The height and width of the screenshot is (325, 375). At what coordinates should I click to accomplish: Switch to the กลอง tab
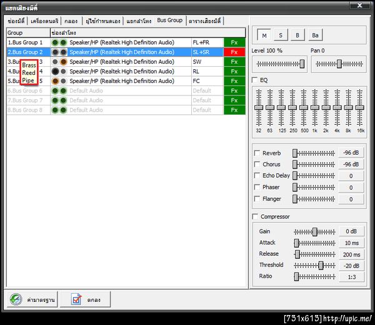click(71, 21)
